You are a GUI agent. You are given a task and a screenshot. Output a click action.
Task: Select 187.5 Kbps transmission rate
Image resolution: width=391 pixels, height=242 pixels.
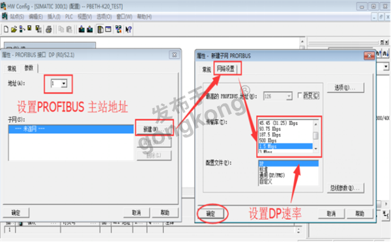point(285,135)
